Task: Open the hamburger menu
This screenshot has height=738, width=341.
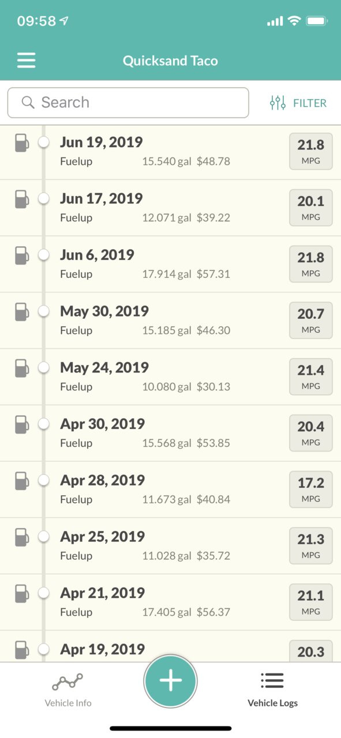Action: (x=26, y=61)
